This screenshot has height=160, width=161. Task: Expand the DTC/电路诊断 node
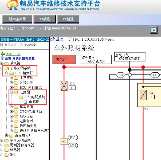tap(11, 111)
